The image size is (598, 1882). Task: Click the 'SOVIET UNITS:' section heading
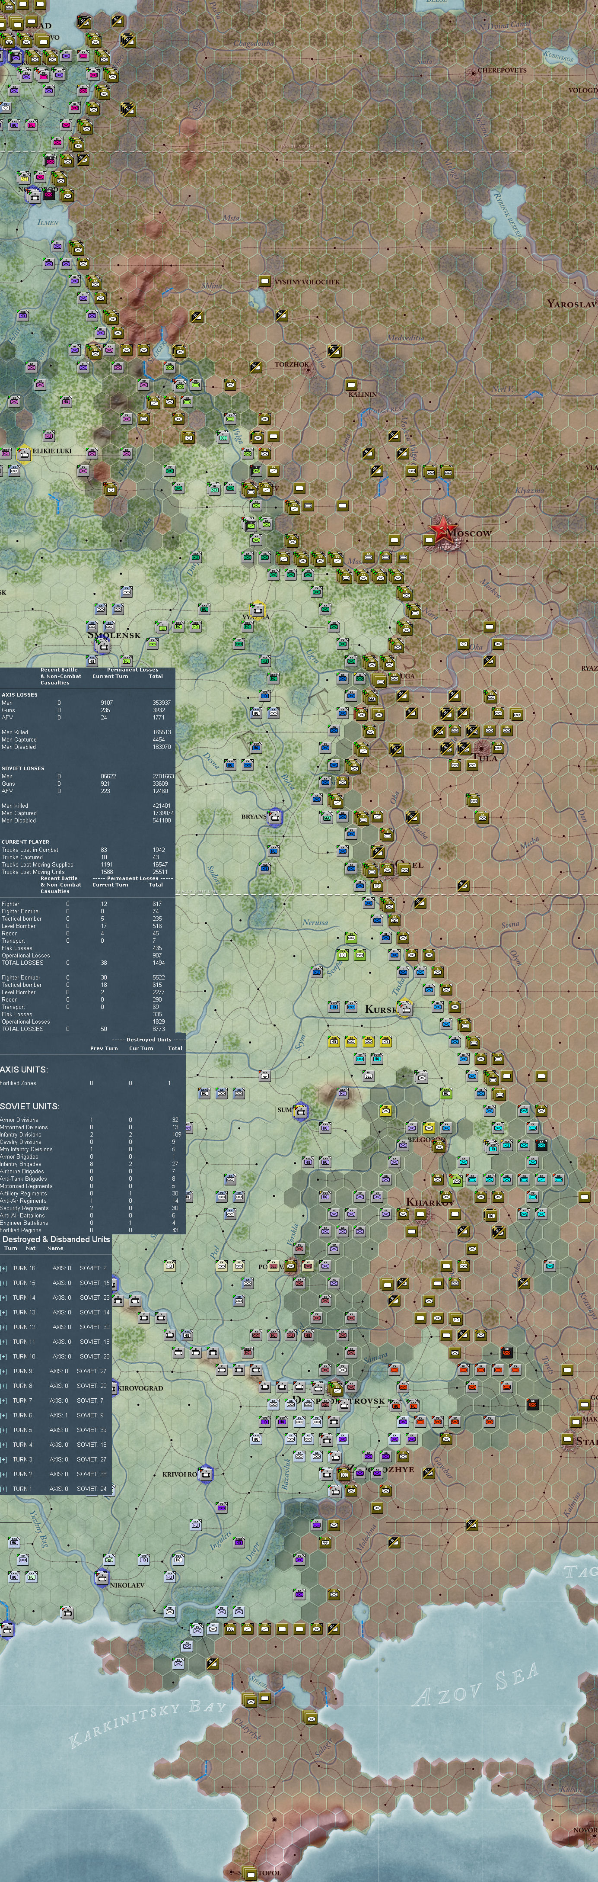[30, 1106]
